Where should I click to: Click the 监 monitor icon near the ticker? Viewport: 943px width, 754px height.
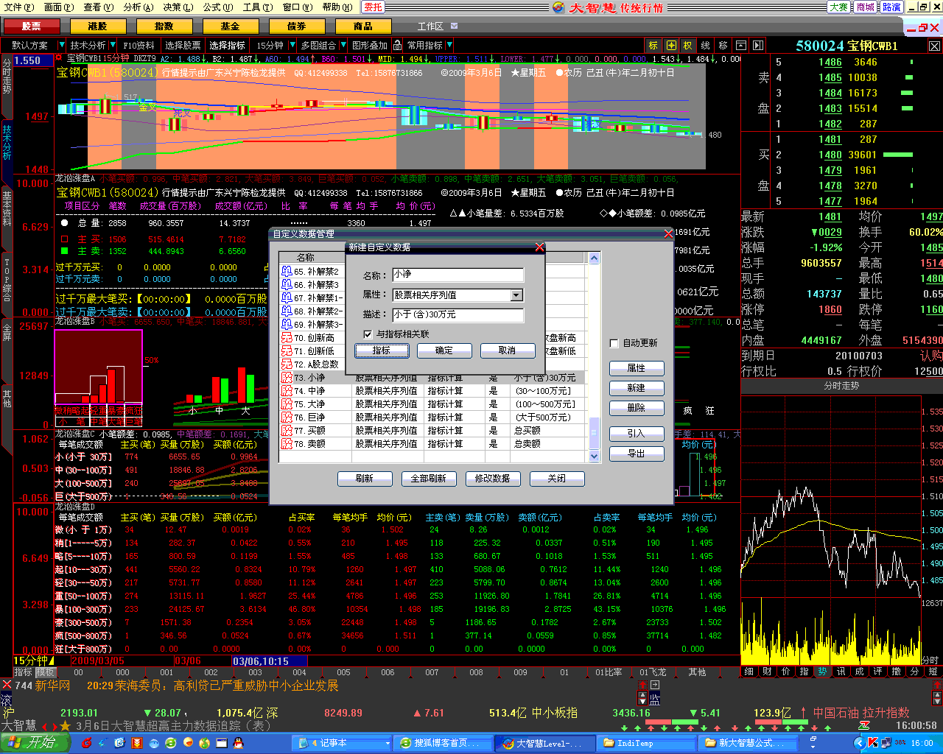pos(654,700)
